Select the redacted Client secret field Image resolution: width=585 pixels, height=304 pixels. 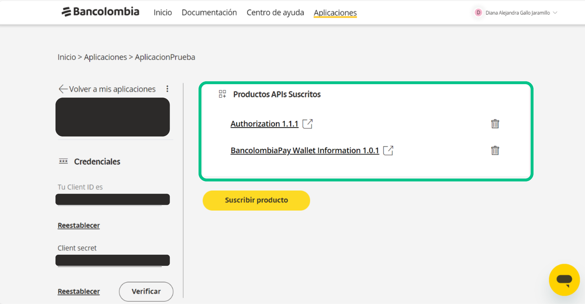[x=113, y=260]
